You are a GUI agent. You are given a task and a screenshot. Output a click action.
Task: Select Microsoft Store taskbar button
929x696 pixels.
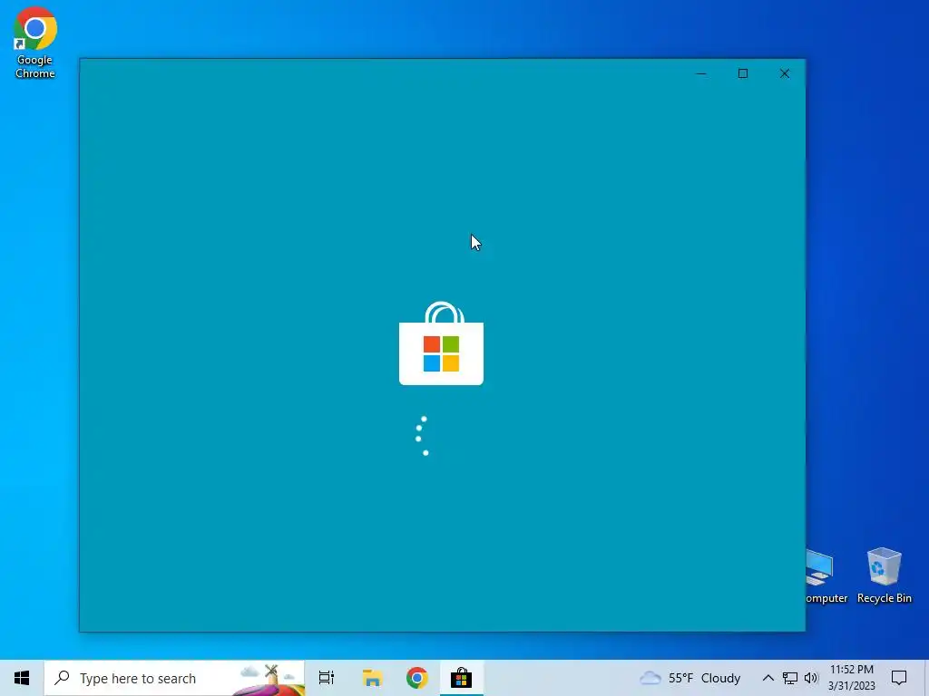coord(462,678)
